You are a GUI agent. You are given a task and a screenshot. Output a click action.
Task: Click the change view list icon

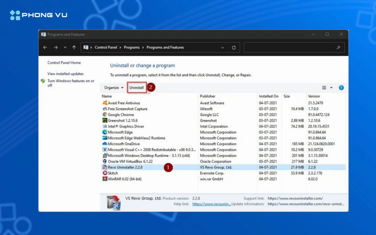[x=324, y=88]
